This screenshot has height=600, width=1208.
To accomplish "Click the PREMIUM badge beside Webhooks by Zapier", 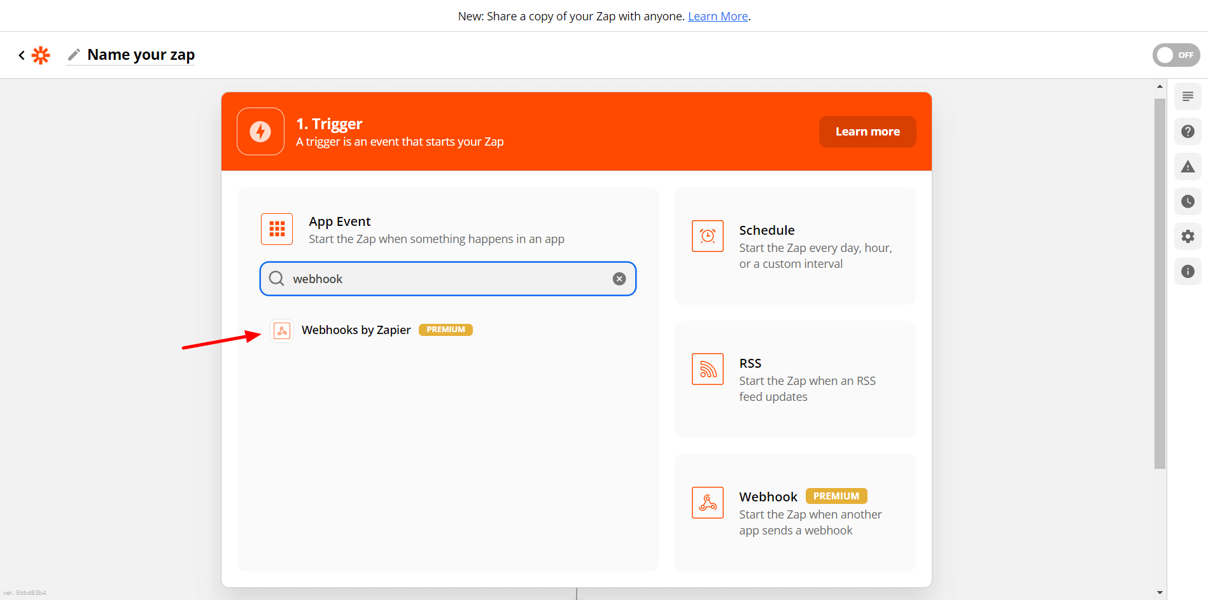I will pos(446,330).
